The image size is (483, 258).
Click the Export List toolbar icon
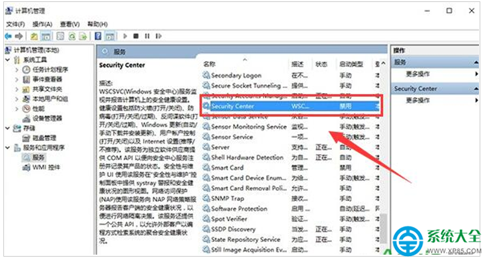83,36
